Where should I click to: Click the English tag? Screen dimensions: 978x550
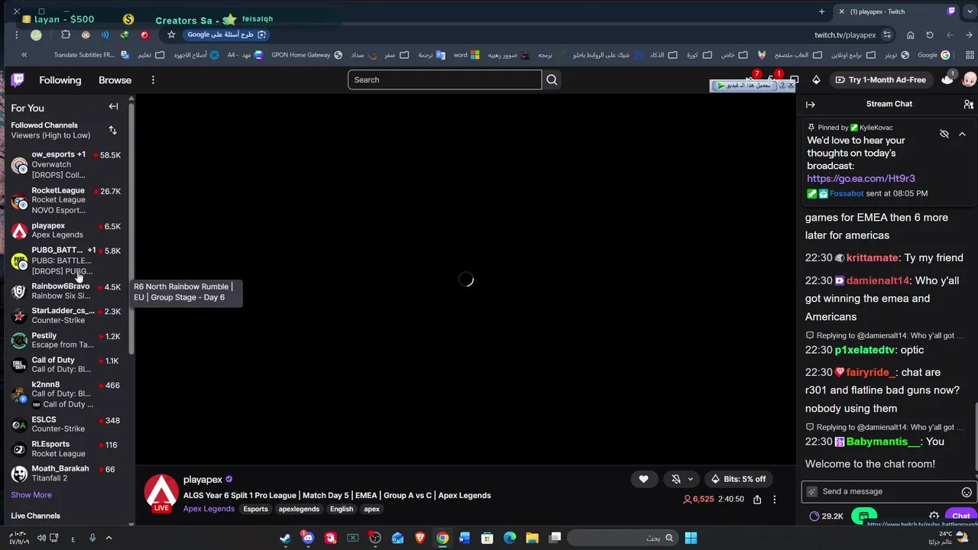click(342, 509)
